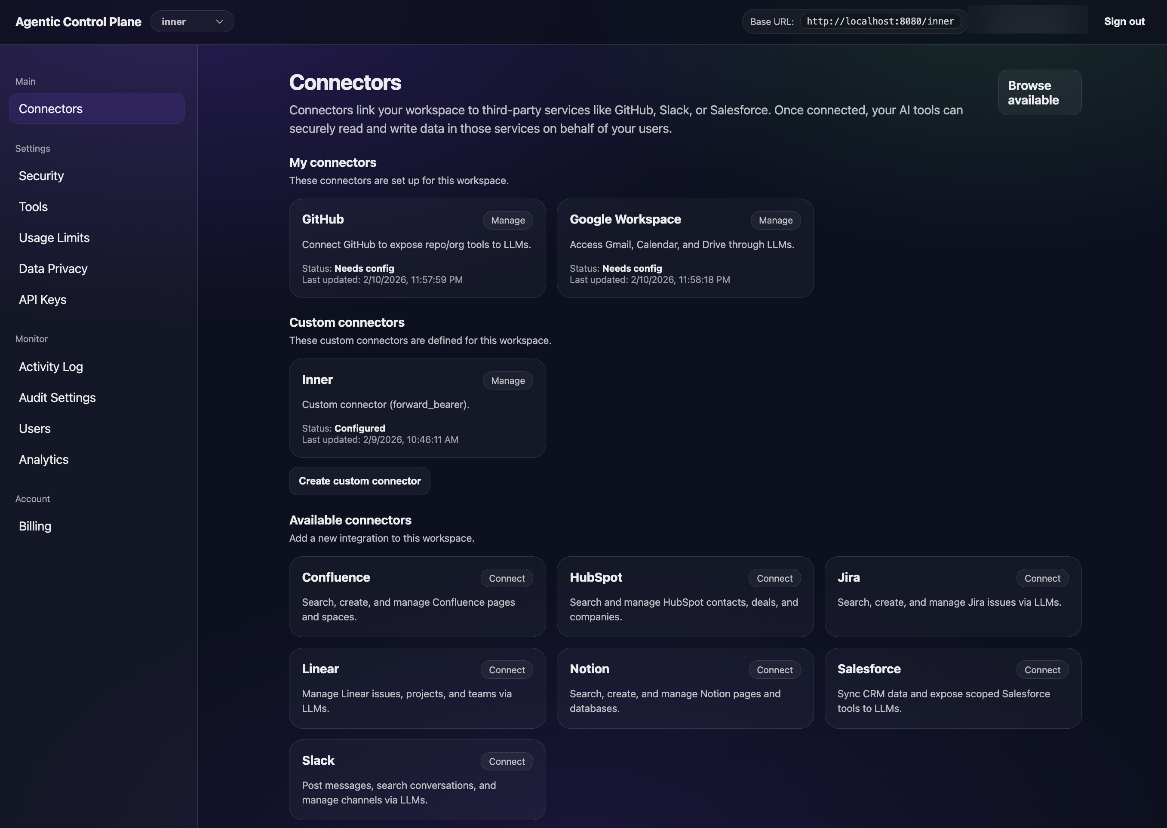1167x828 pixels.
Task: Sign out of the control plane
Action: pyautogui.click(x=1124, y=21)
